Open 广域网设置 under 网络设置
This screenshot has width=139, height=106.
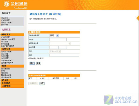[x=5, y=37]
